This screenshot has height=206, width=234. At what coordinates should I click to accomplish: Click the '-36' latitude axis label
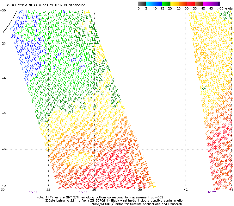pyautogui.click(x=3, y=113)
